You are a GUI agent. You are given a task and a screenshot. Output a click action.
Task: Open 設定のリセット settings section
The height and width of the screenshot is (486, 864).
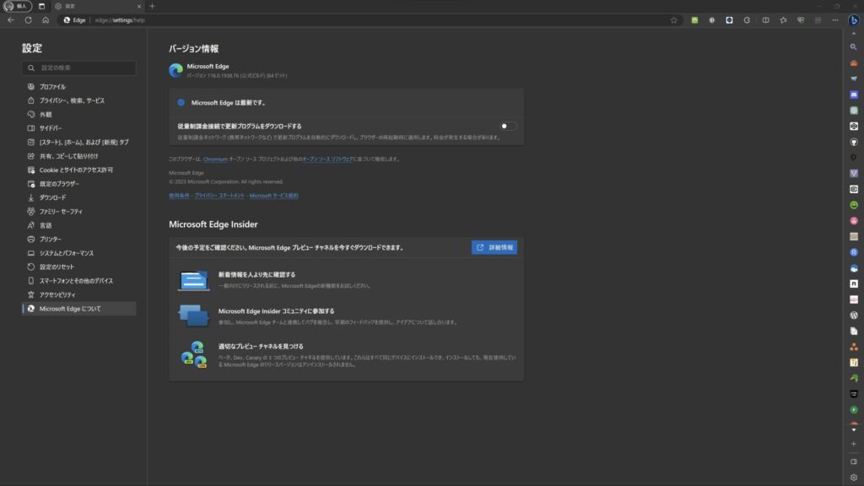point(78,267)
